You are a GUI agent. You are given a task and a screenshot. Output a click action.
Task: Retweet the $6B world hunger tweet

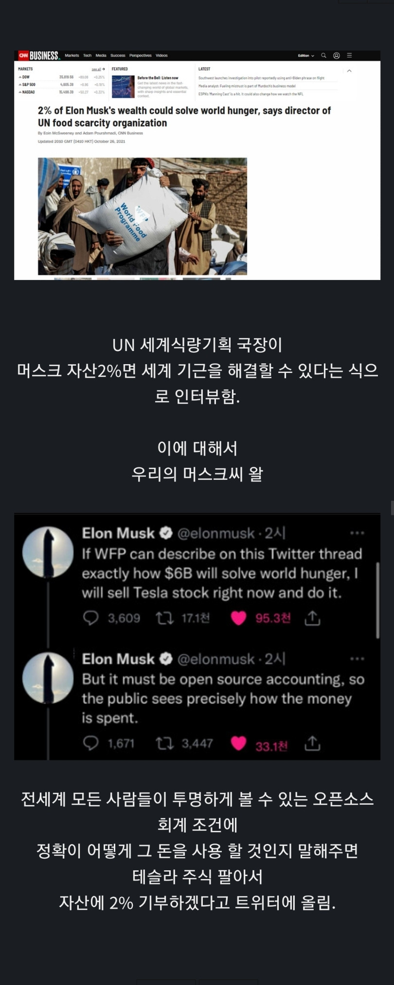click(x=164, y=618)
